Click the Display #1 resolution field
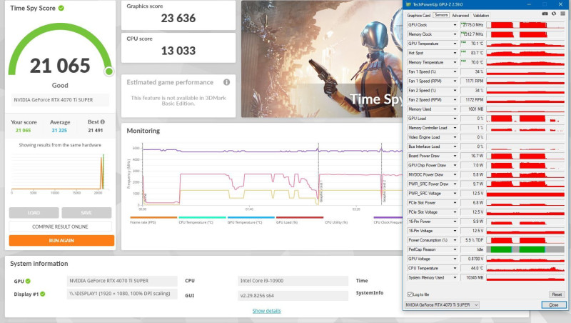The width and height of the screenshot is (571, 323). [121, 294]
